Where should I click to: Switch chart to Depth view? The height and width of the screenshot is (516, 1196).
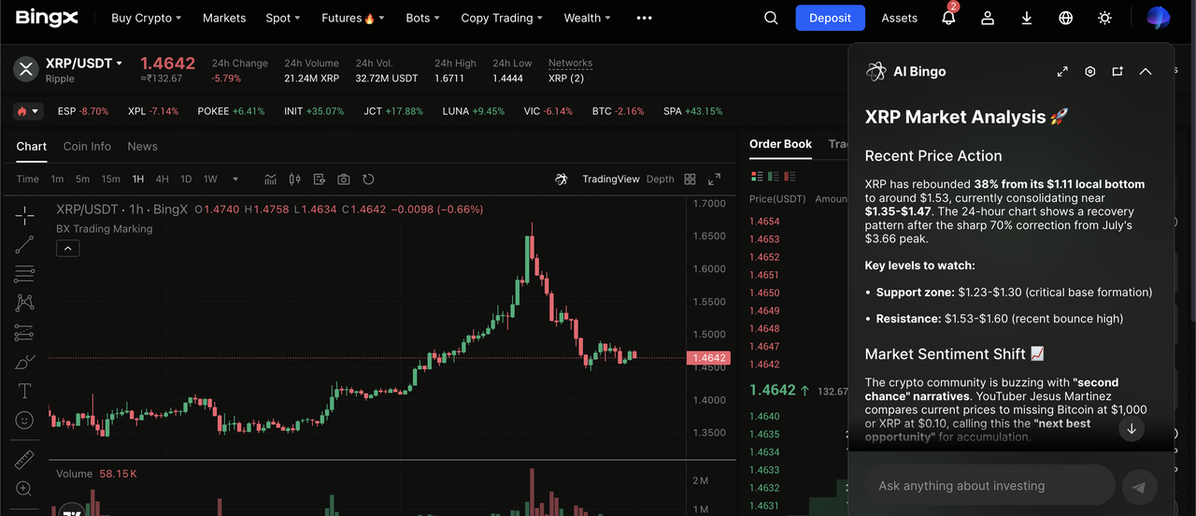(660, 179)
